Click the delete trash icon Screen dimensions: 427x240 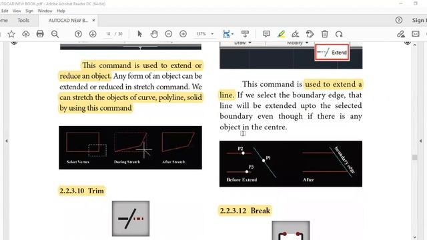pos(325,34)
